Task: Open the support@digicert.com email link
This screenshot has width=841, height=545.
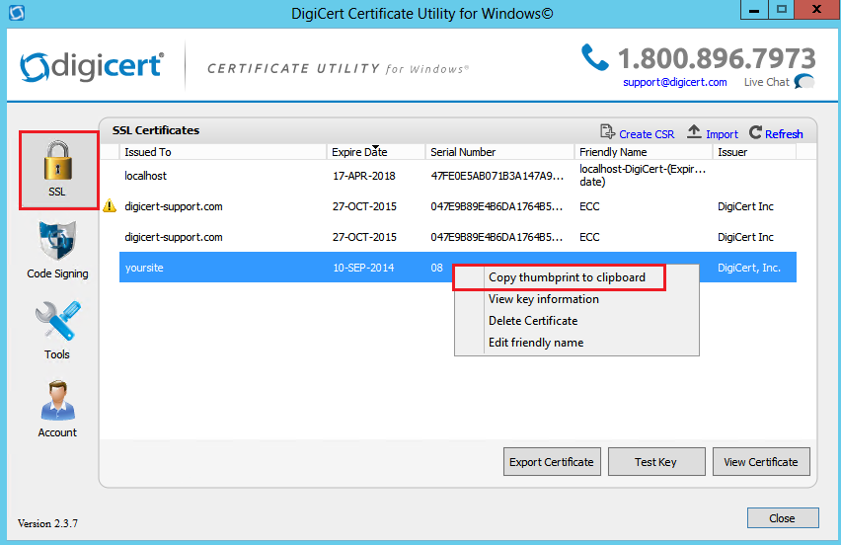Action: (674, 82)
